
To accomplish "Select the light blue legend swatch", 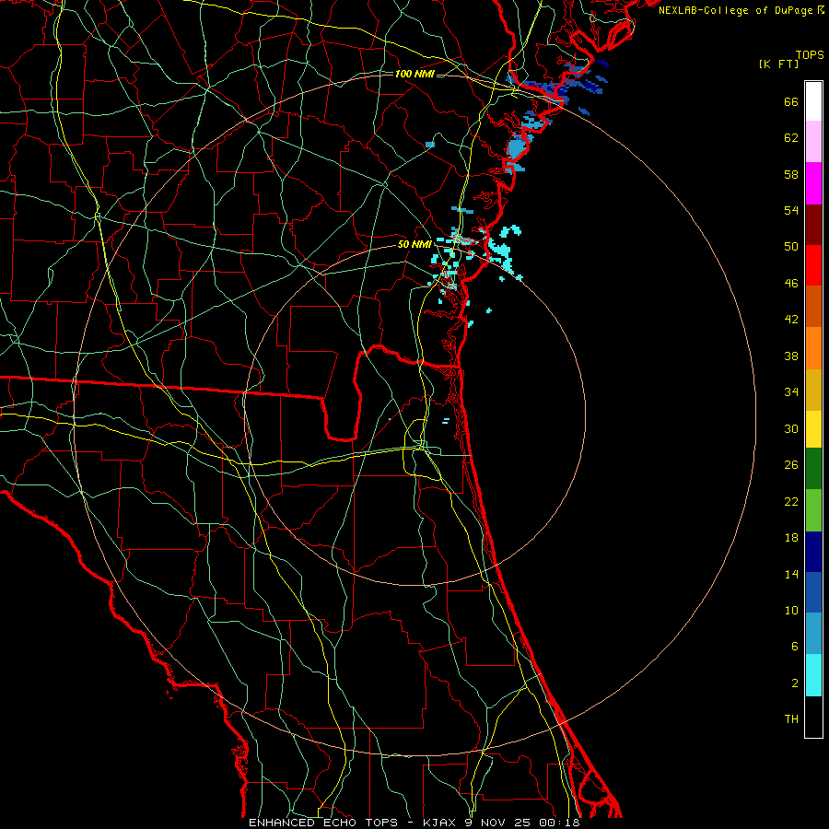I will [x=813, y=634].
